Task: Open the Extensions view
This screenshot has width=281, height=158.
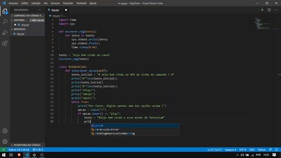Action: point(5,43)
